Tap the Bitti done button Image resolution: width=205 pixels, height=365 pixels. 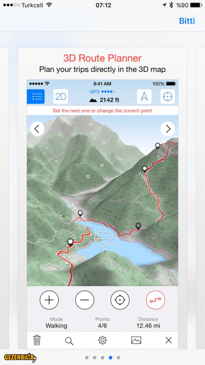point(187,21)
